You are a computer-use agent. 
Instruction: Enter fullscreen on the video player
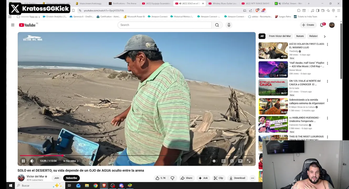249,161
